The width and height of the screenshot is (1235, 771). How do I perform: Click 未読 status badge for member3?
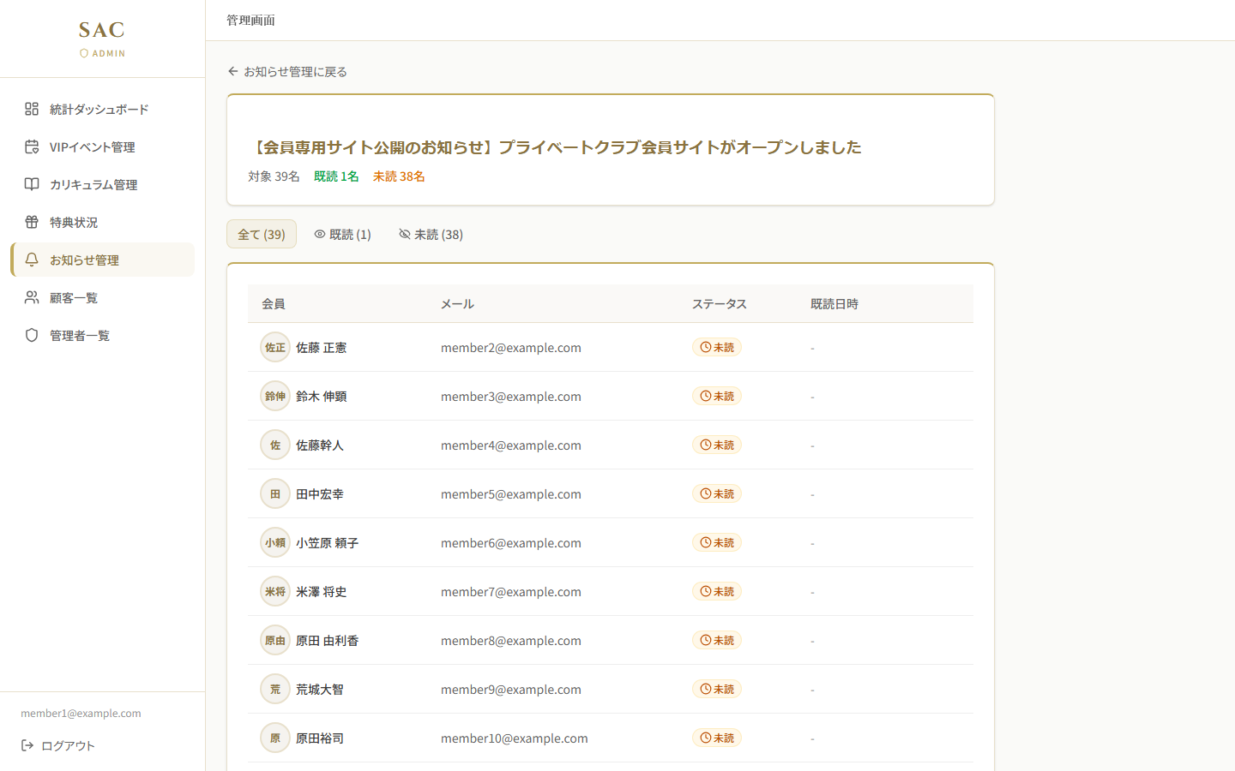[x=717, y=396]
